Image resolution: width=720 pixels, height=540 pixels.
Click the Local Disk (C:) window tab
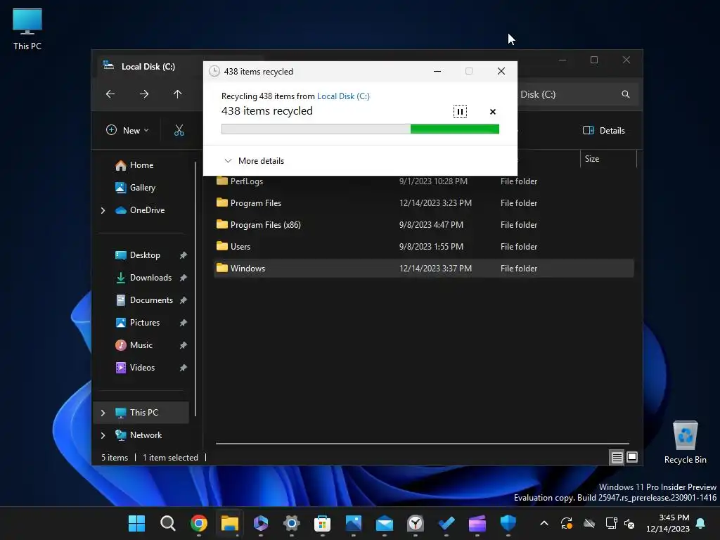(148, 67)
